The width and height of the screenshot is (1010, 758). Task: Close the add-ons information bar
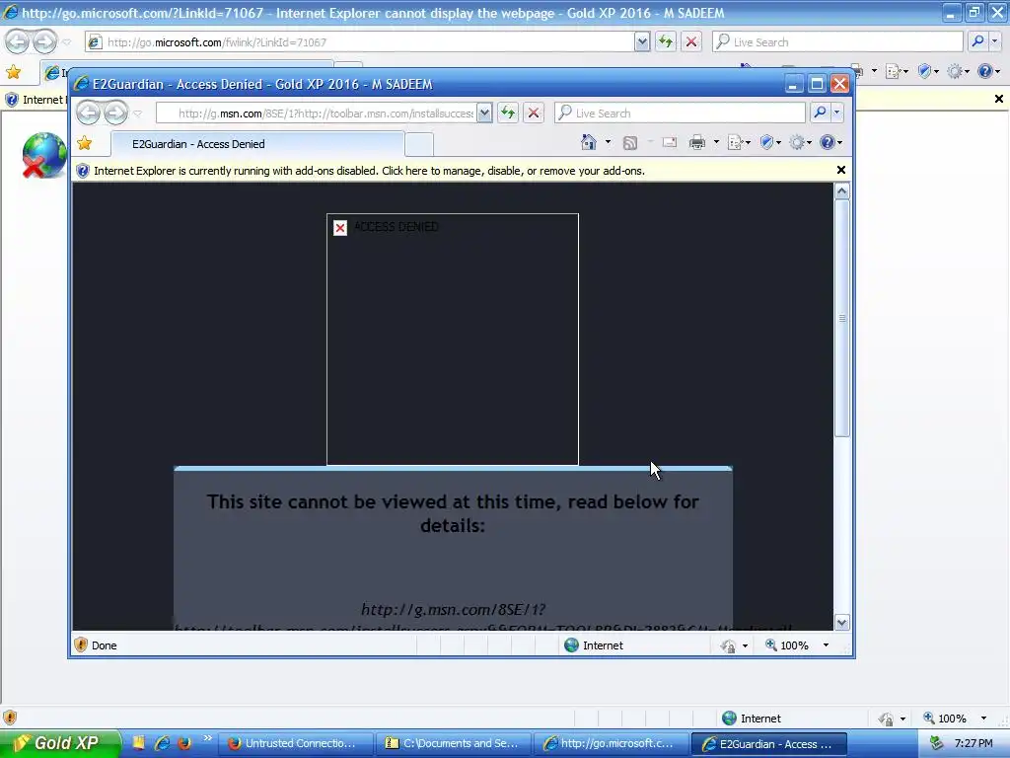click(x=840, y=170)
